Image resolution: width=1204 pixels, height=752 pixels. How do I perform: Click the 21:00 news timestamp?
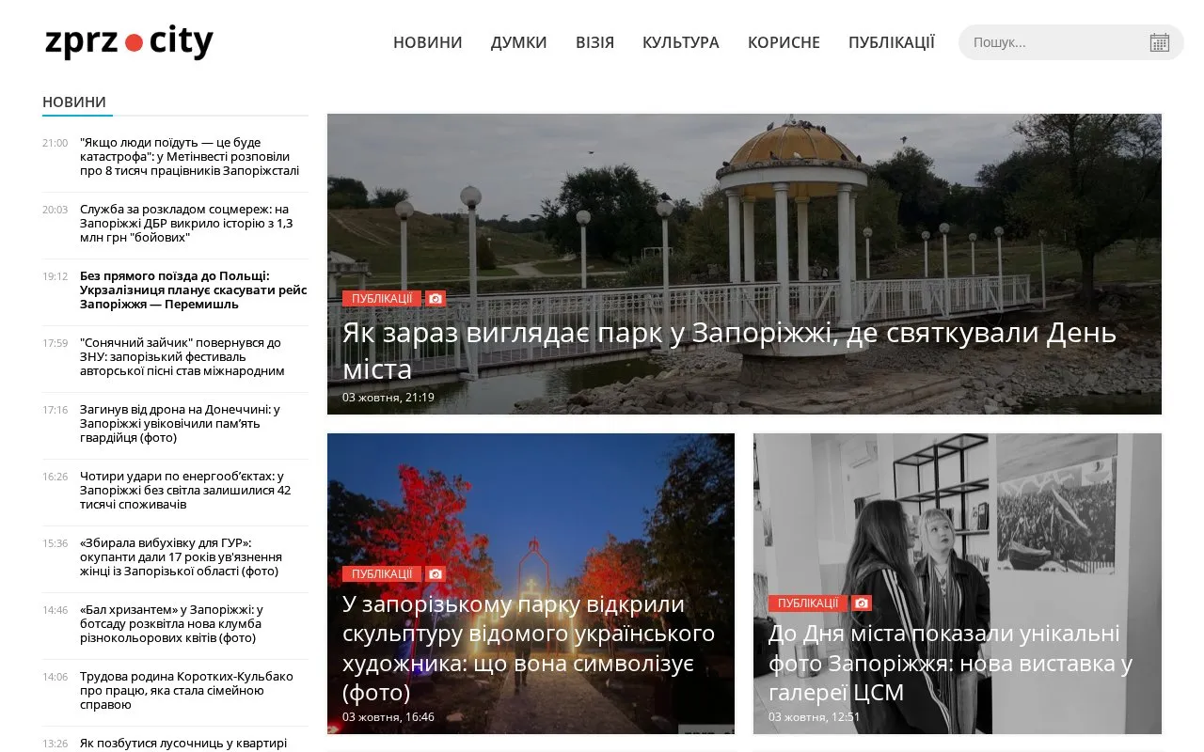coord(55,143)
